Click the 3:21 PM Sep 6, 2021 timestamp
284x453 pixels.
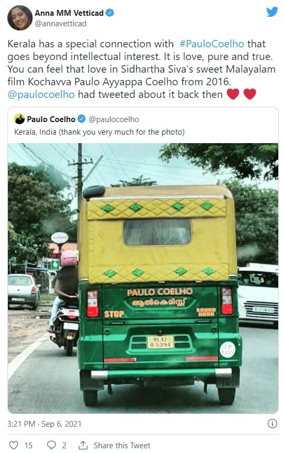[45, 424]
